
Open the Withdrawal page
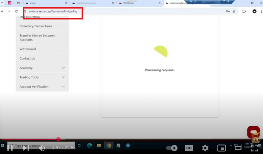[x=28, y=49]
